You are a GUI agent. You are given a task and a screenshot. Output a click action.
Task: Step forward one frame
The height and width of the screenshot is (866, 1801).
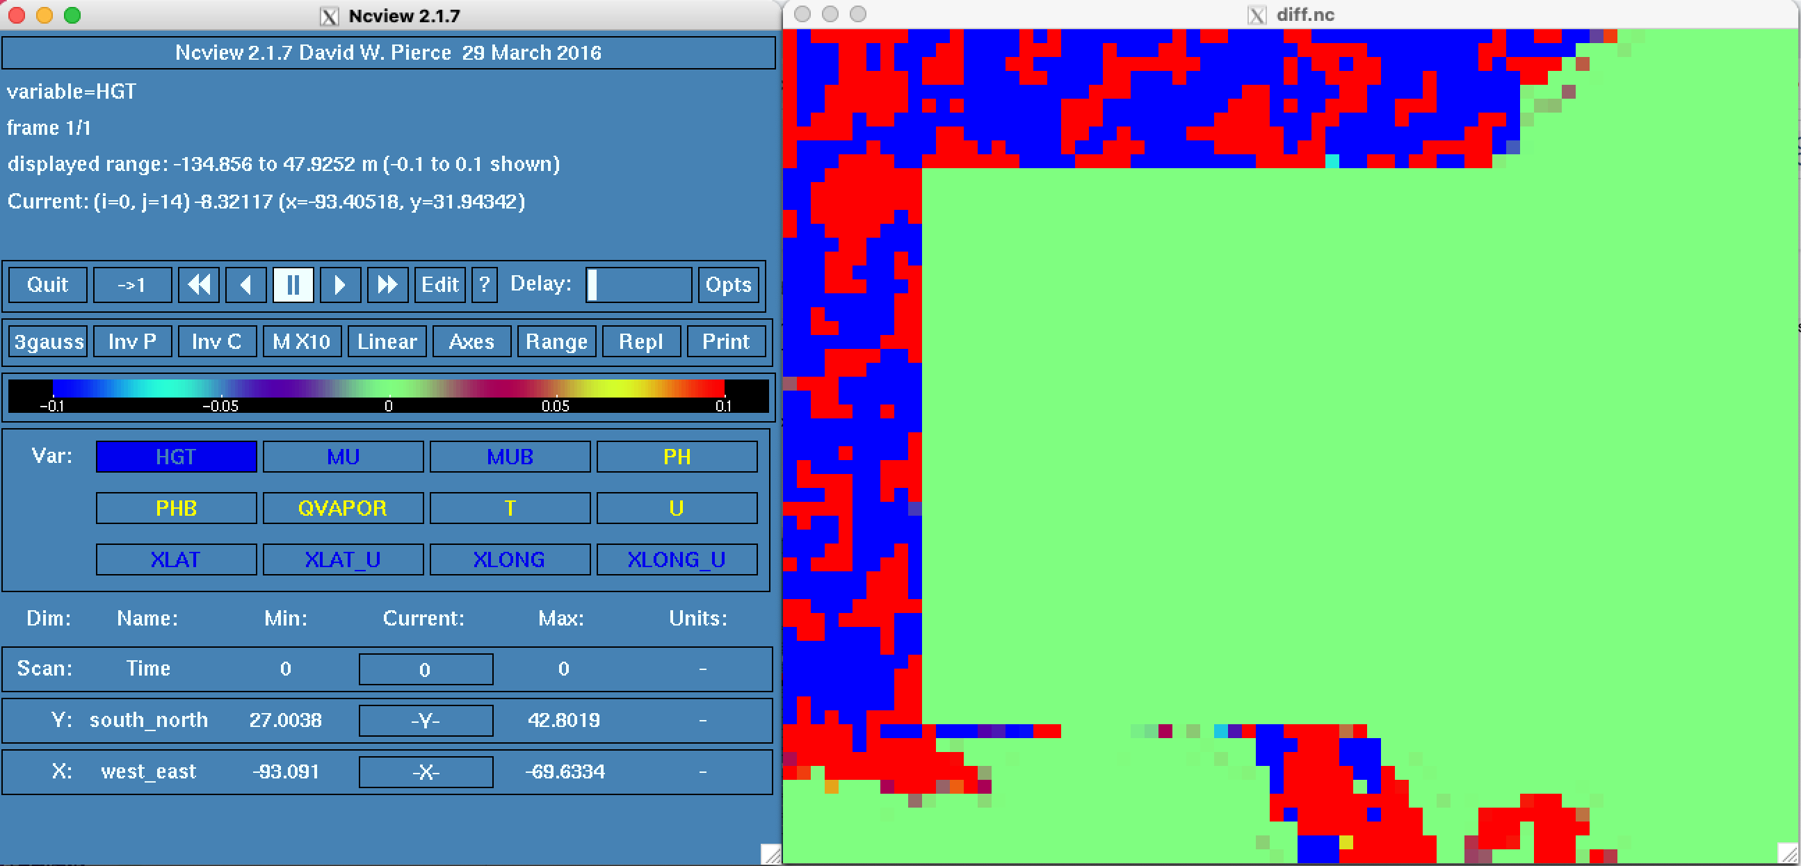pyautogui.click(x=340, y=284)
